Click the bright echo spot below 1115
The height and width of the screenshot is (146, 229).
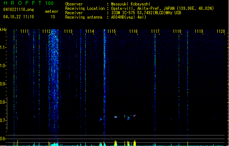(115, 117)
